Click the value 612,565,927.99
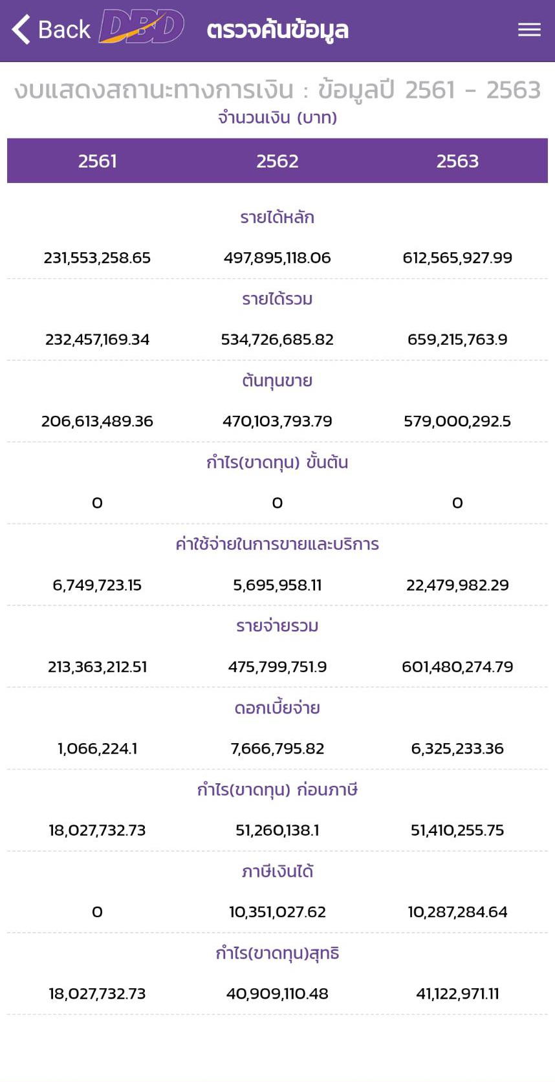Image resolution: width=555 pixels, height=1082 pixels. click(x=457, y=258)
